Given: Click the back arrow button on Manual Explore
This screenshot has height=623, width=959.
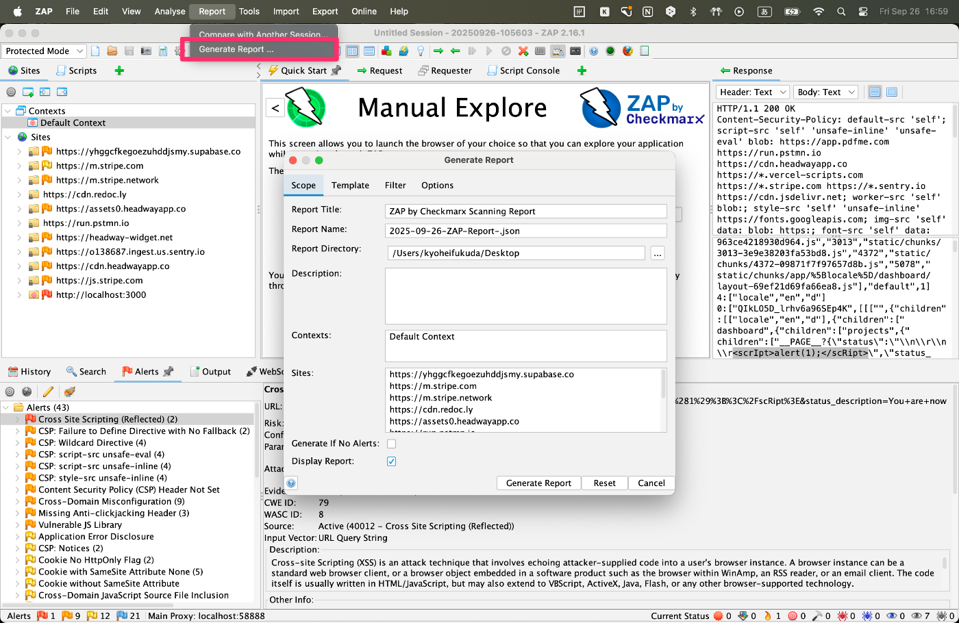Looking at the screenshot, I should pyautogui.click(x=275, y=107).
